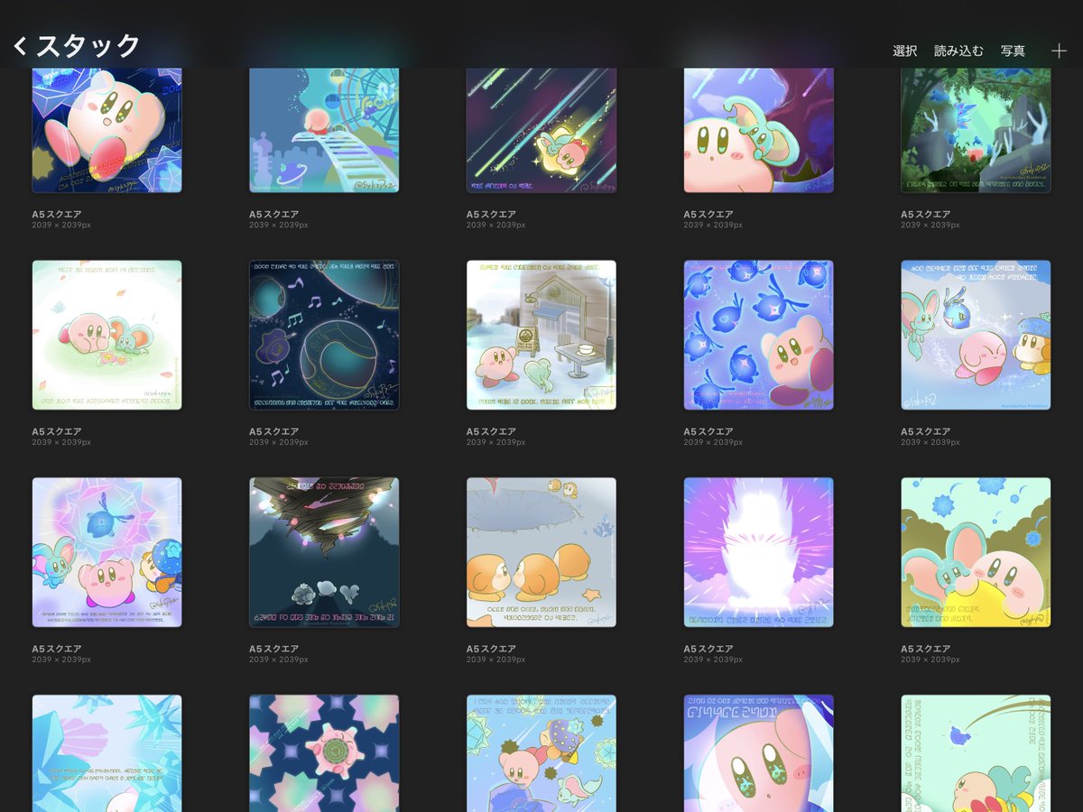This screenshot has width=1083, height=812.
Task: Open artwork of Kirby and Waddle Dee with blue bird
Action: [x=976, y=335]
